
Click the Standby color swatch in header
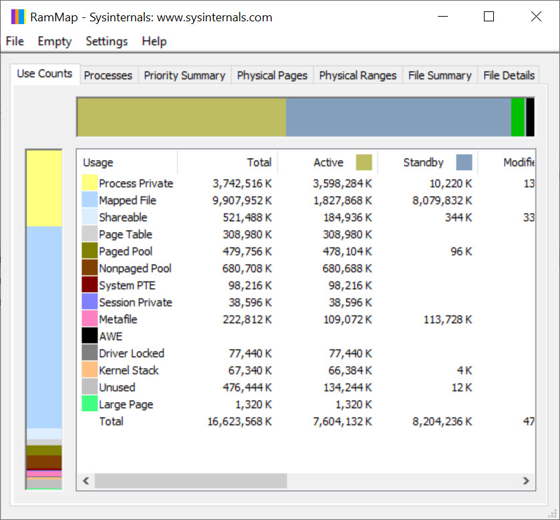click(464, 162)
